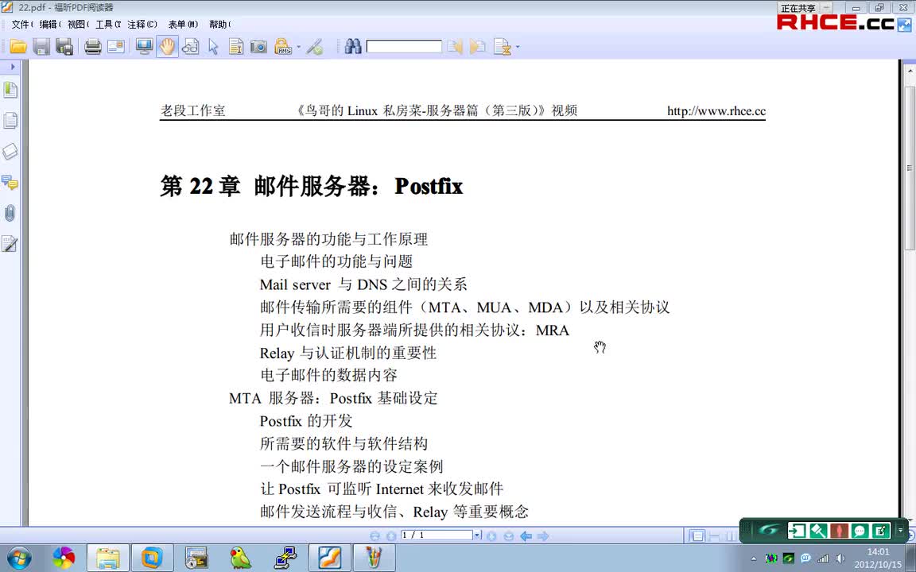Switch to single page layout view
This screenshot has width=916, height=572.
tap(697, 535)
